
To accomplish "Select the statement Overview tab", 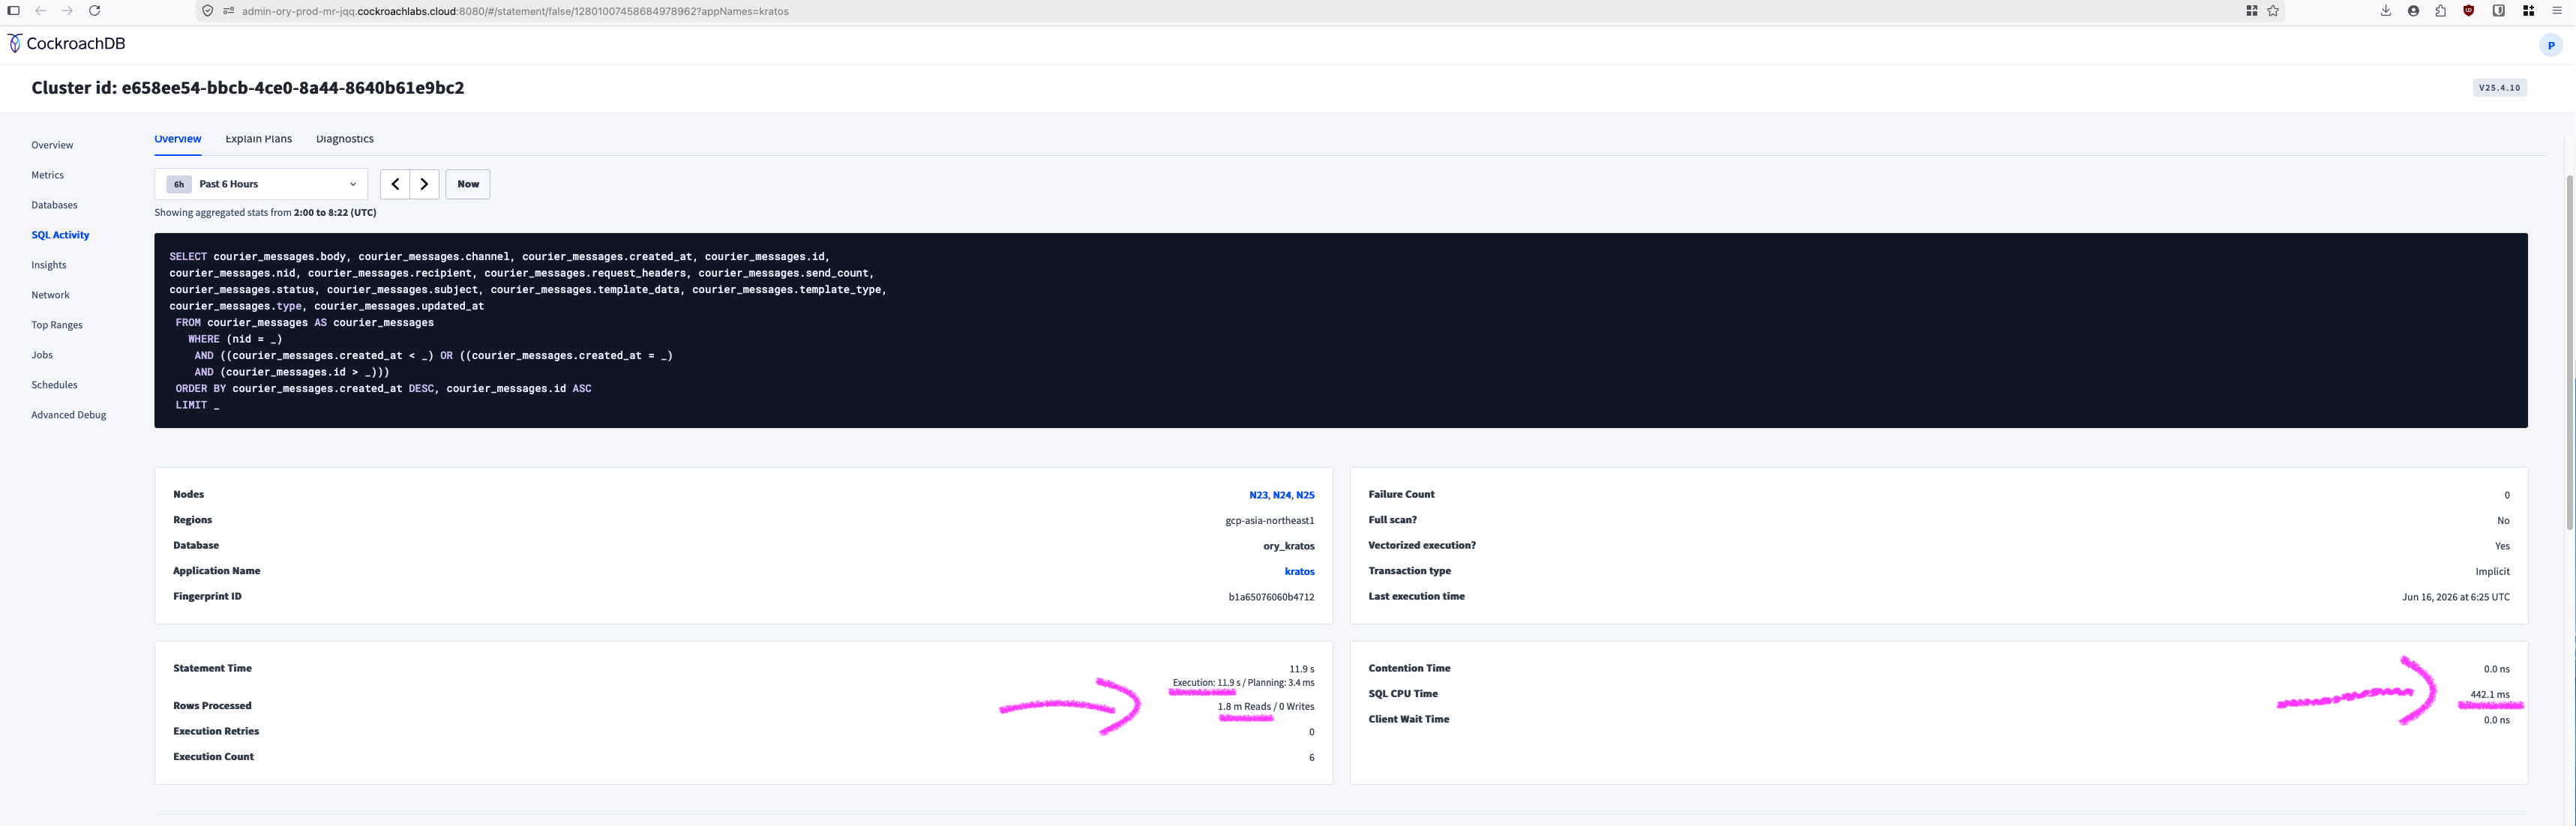I will click(x=178, y=139).
